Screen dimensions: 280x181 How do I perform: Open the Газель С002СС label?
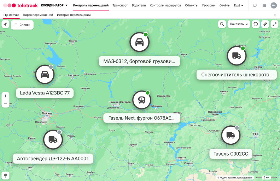click(231, 154)
